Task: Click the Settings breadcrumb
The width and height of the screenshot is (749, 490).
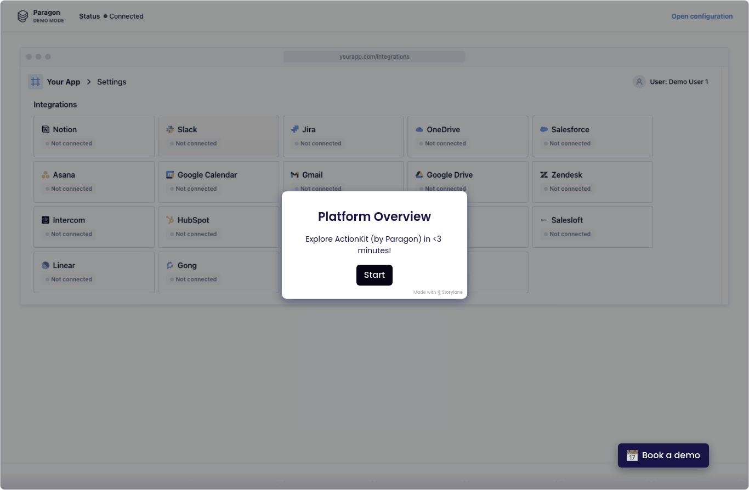Action: pos(112,82)
